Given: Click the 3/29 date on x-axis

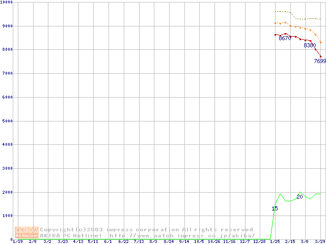Looking at the screenshot, I should click(320, 242).
